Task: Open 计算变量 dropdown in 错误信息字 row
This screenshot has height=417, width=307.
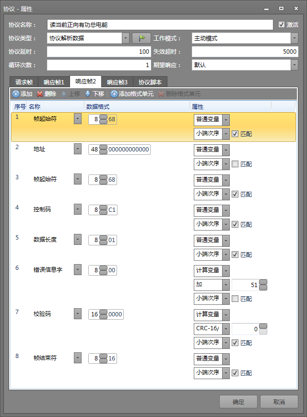Action: coord(226,271)
